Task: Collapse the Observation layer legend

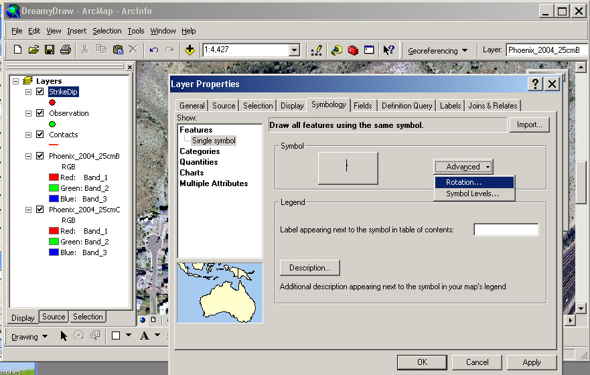Action: pos(28,113)
